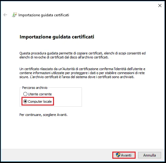Click the certificate wizard icon in title
The image size is (166, 163).
click(14, 15)
